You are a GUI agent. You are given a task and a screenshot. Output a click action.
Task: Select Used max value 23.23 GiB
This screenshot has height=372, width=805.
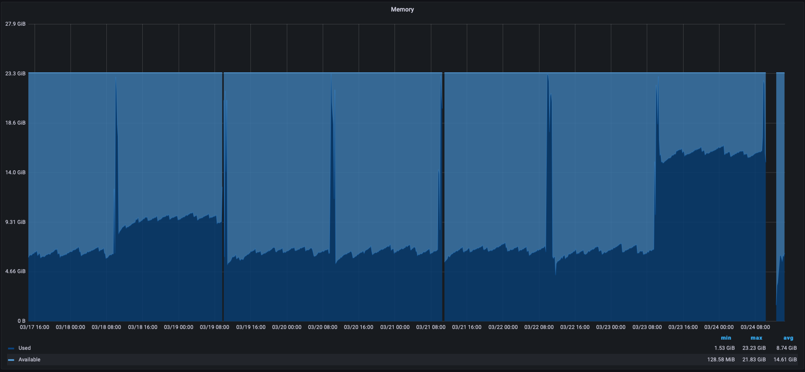point(754,348)
